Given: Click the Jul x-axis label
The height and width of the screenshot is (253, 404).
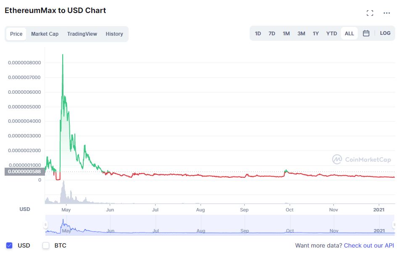Looking at the screenshot, I should pos(155,210).
